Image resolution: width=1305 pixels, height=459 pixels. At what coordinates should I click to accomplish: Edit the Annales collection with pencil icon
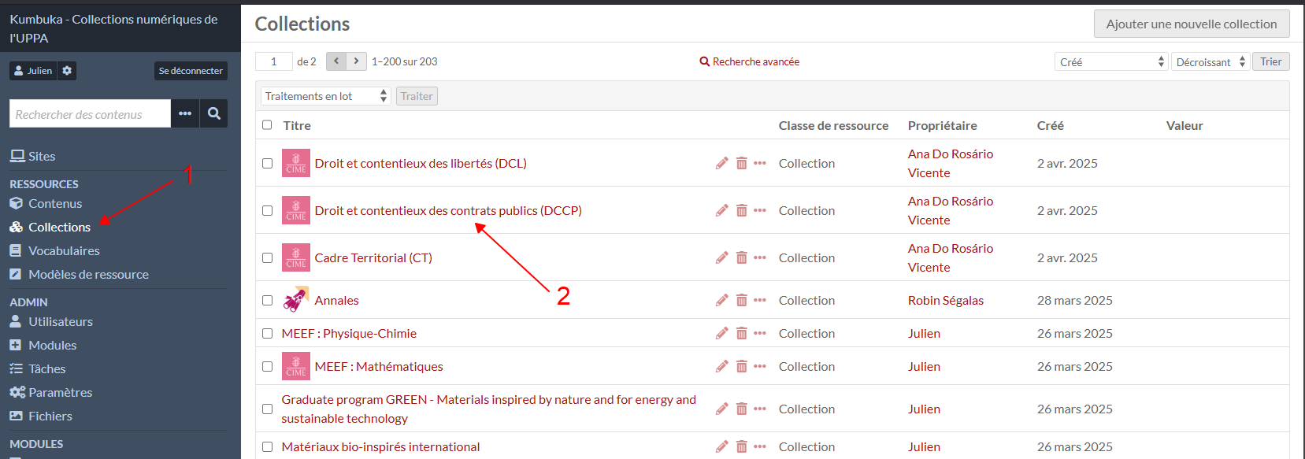[x=721, y=300]
